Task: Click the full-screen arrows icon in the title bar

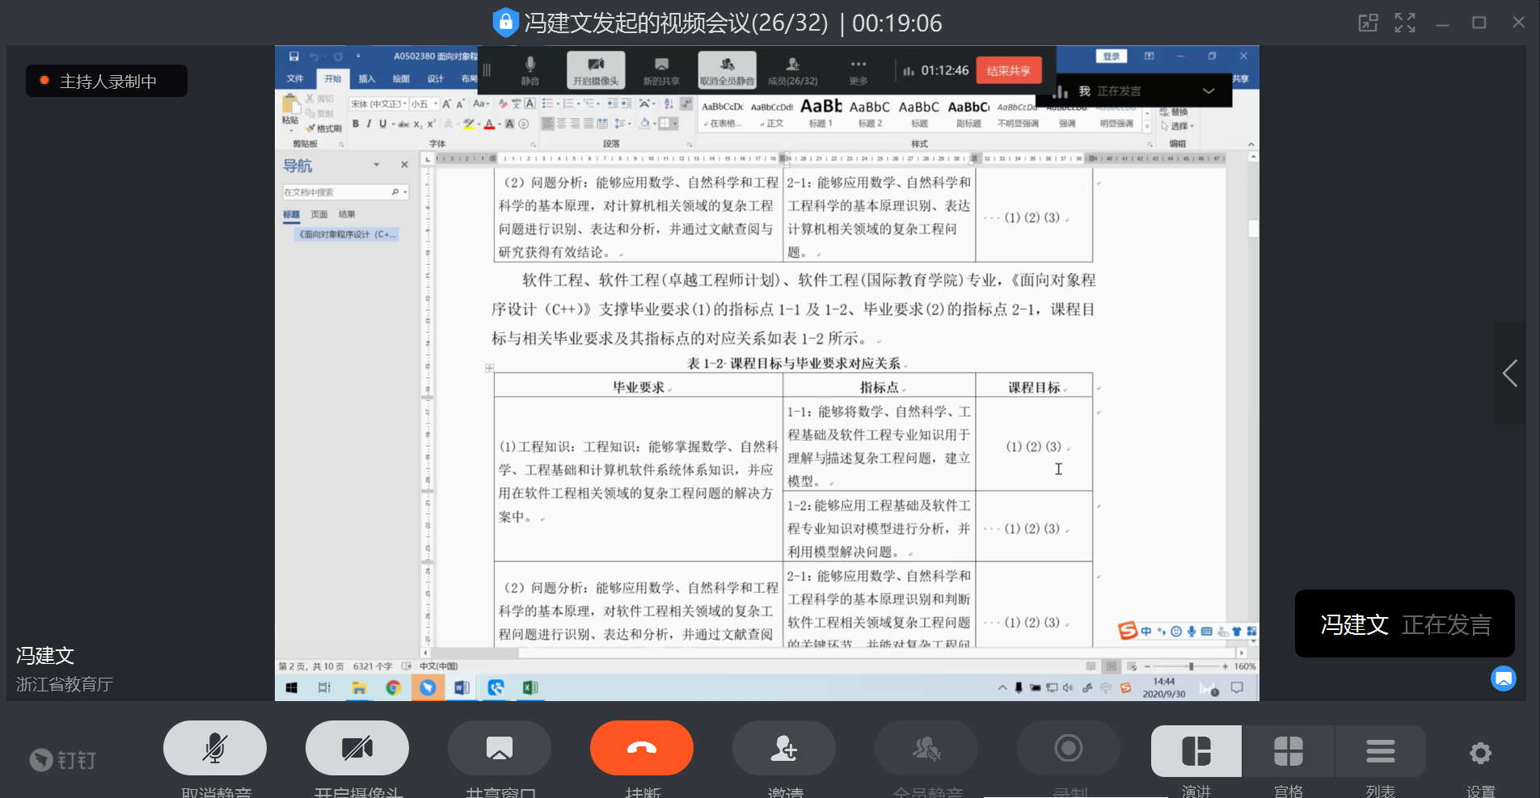Action: 1405,23
